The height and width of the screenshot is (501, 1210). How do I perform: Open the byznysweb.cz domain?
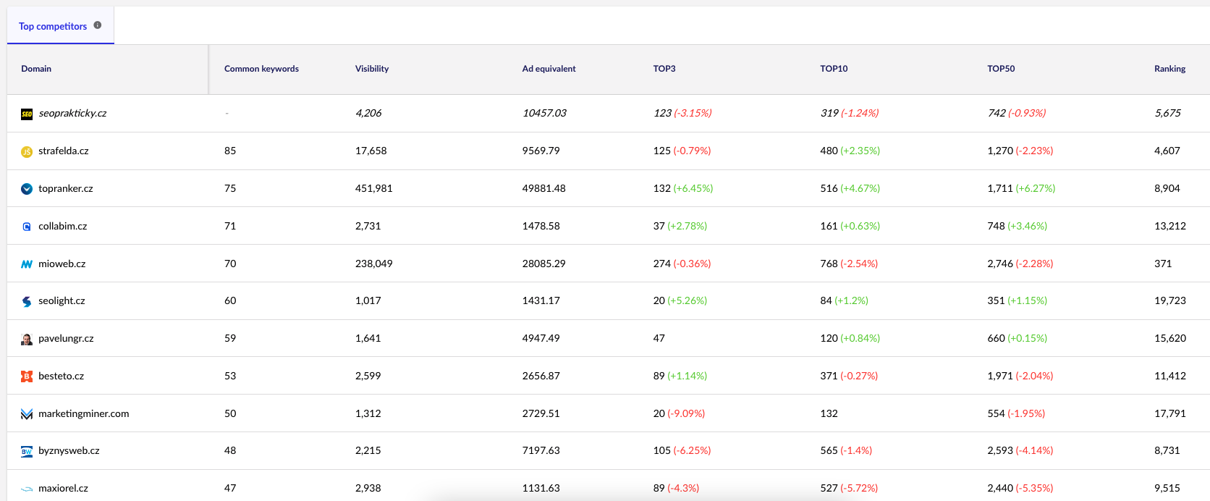[x=69, y=450]
